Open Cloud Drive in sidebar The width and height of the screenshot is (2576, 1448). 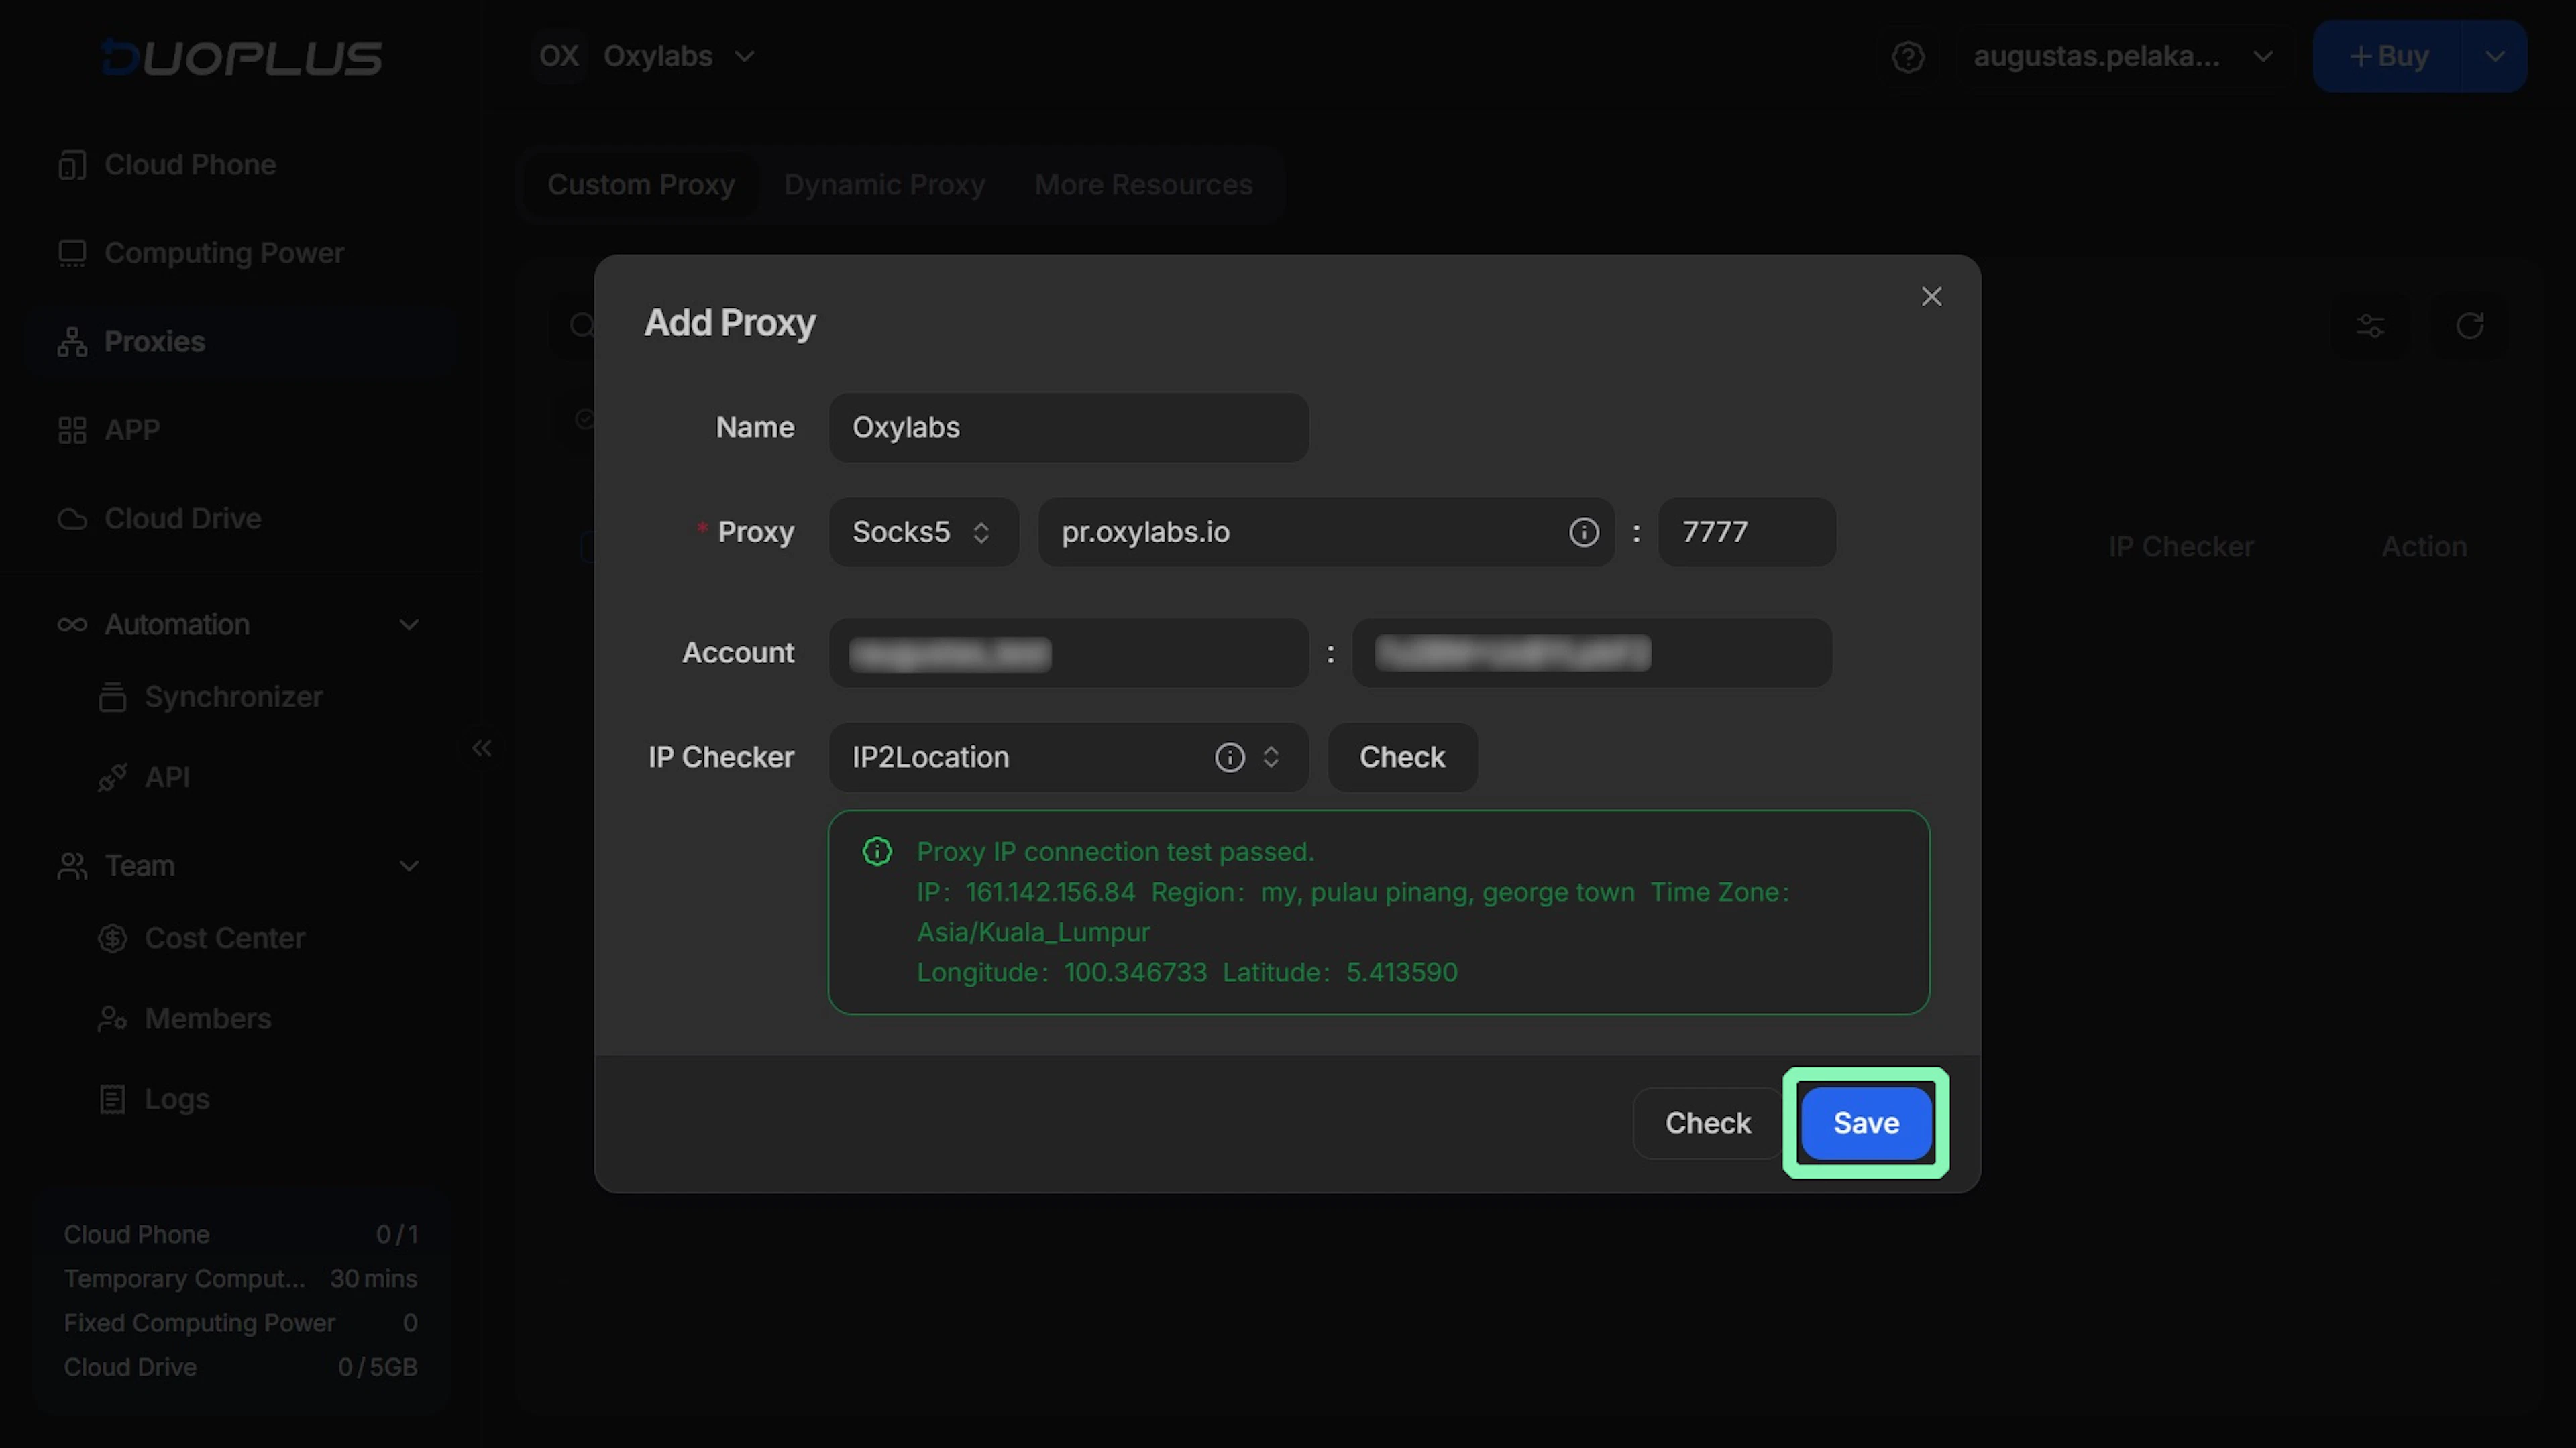pos(241,519)
